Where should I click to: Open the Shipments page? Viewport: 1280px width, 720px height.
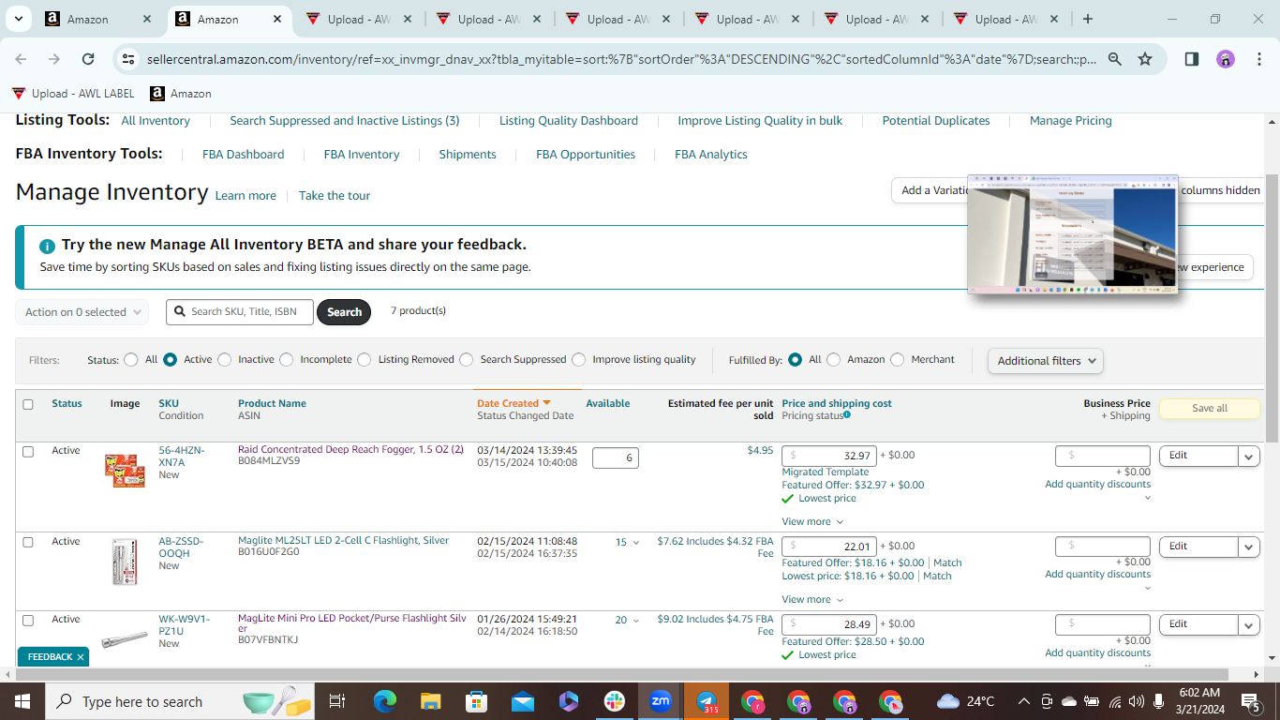468,155
